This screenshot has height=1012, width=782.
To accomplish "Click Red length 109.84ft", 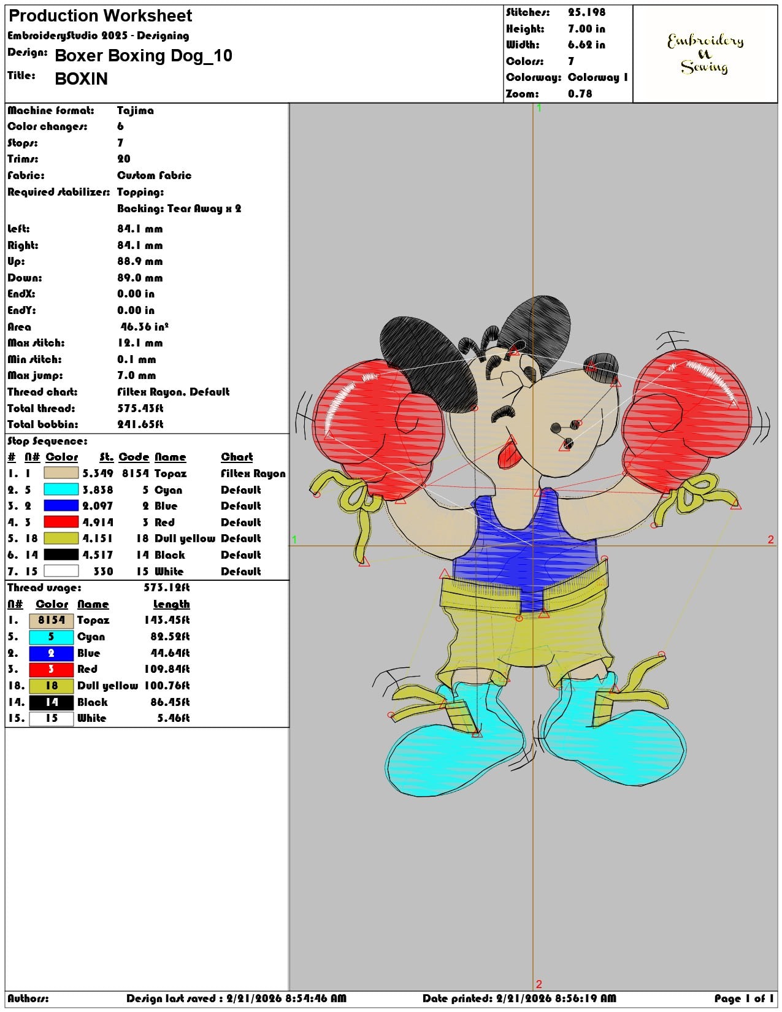I will 167,669.
